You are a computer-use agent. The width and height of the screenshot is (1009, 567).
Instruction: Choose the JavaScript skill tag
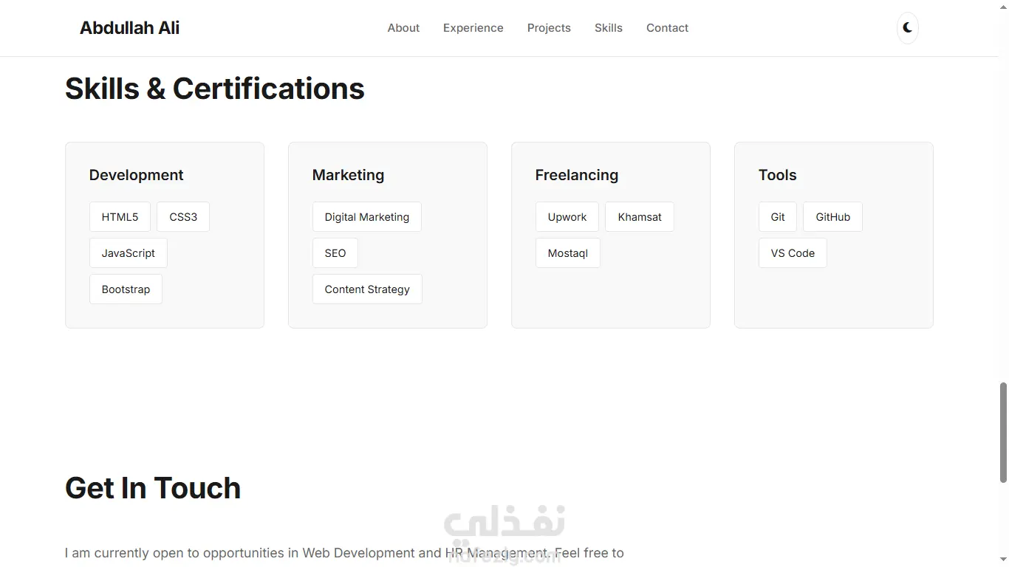pyautogui.click(x=129, y=253)
